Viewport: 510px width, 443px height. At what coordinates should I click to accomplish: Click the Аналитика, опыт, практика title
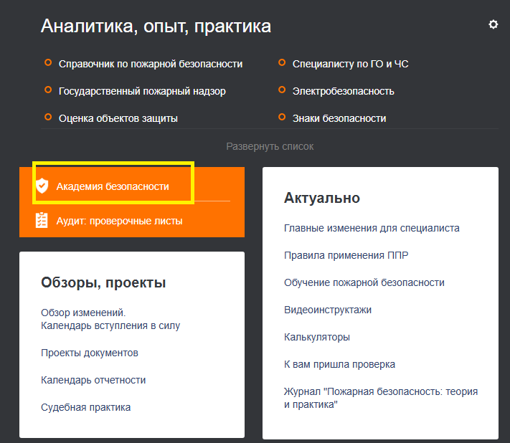(156, 27)
